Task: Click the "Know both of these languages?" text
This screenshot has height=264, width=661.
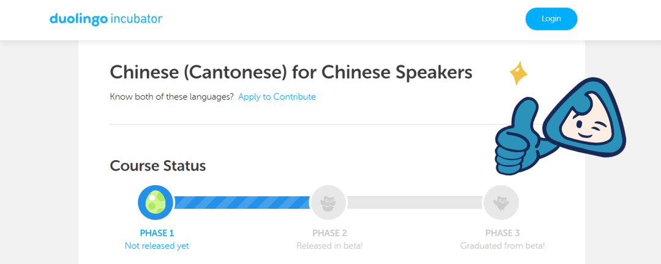Action: click(x=171, y=97)
